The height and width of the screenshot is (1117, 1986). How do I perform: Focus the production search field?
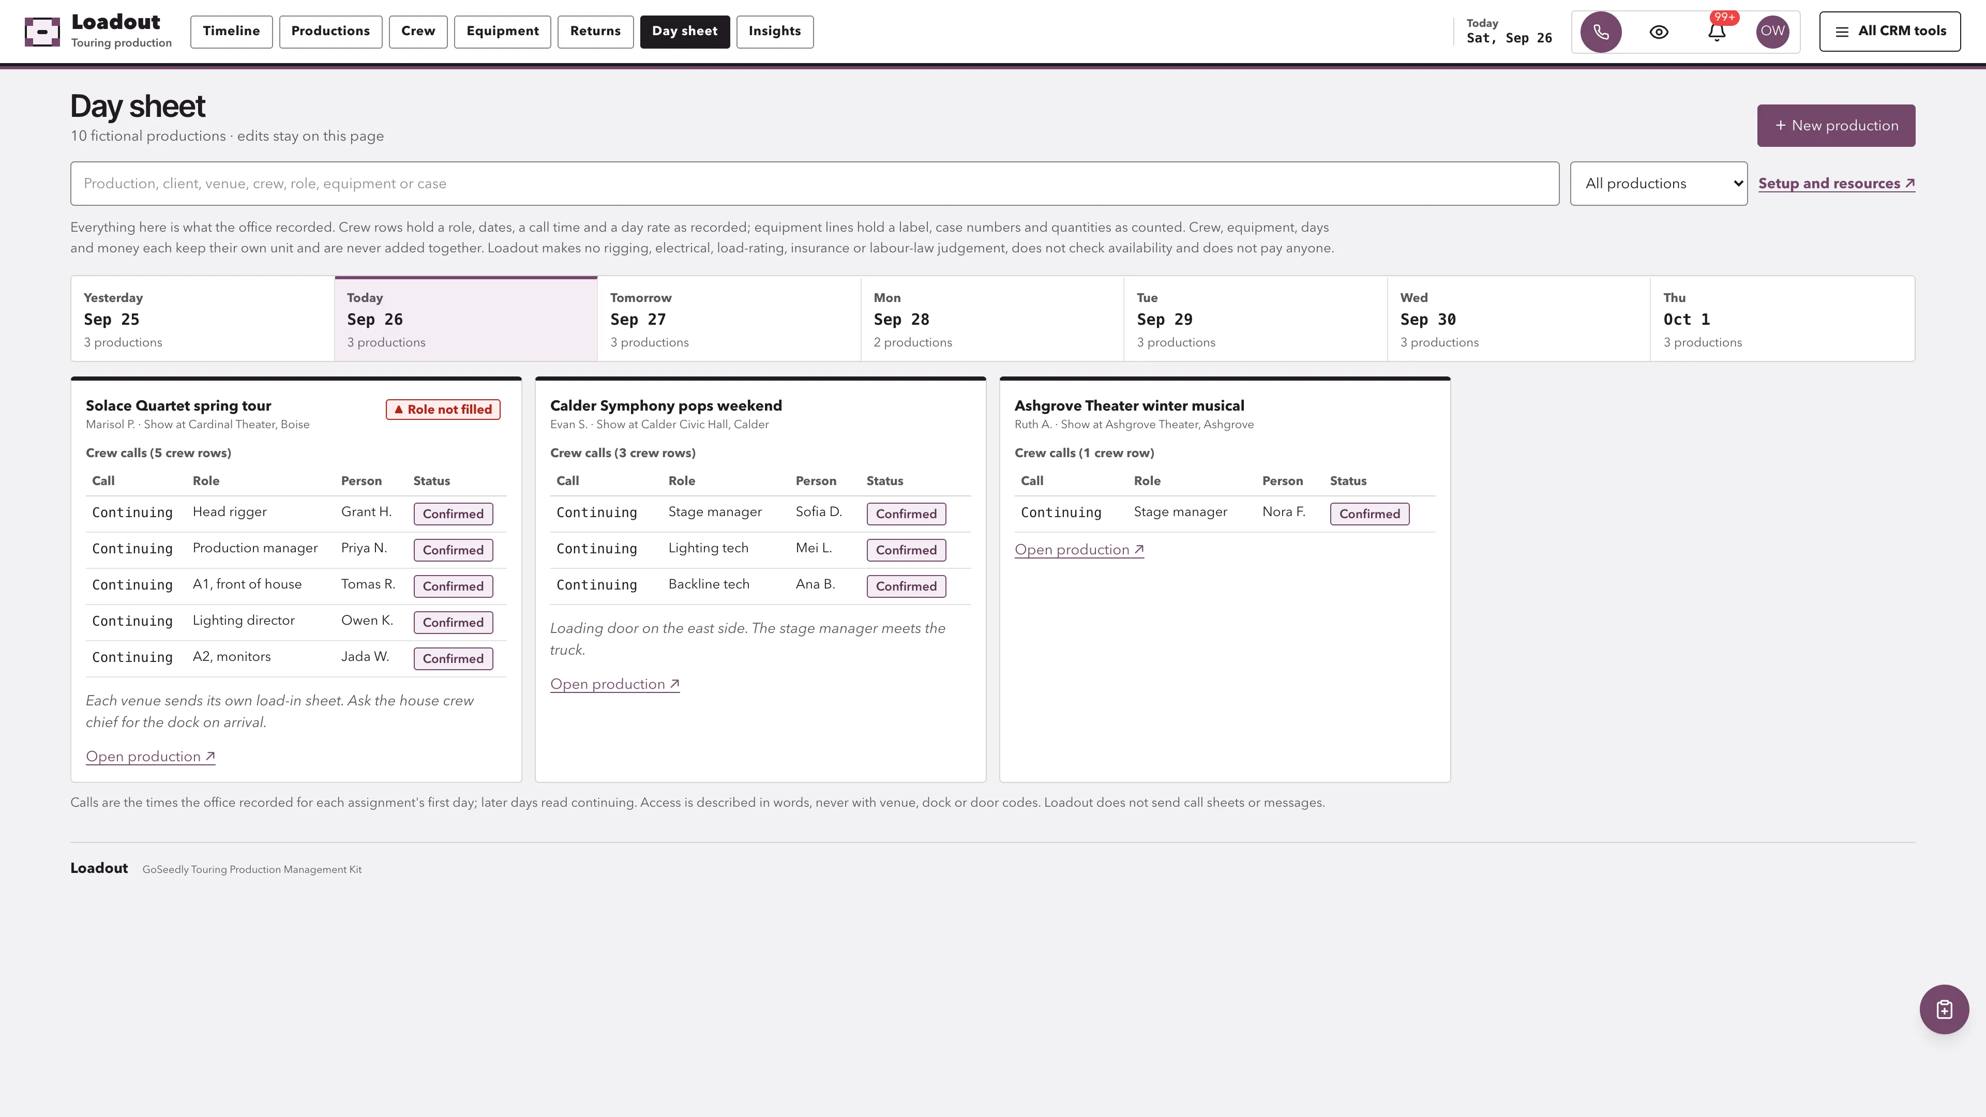(x=814, y=184)
